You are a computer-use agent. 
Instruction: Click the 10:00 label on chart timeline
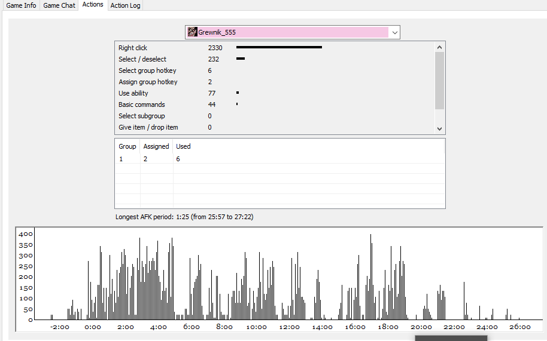[256, 327]
